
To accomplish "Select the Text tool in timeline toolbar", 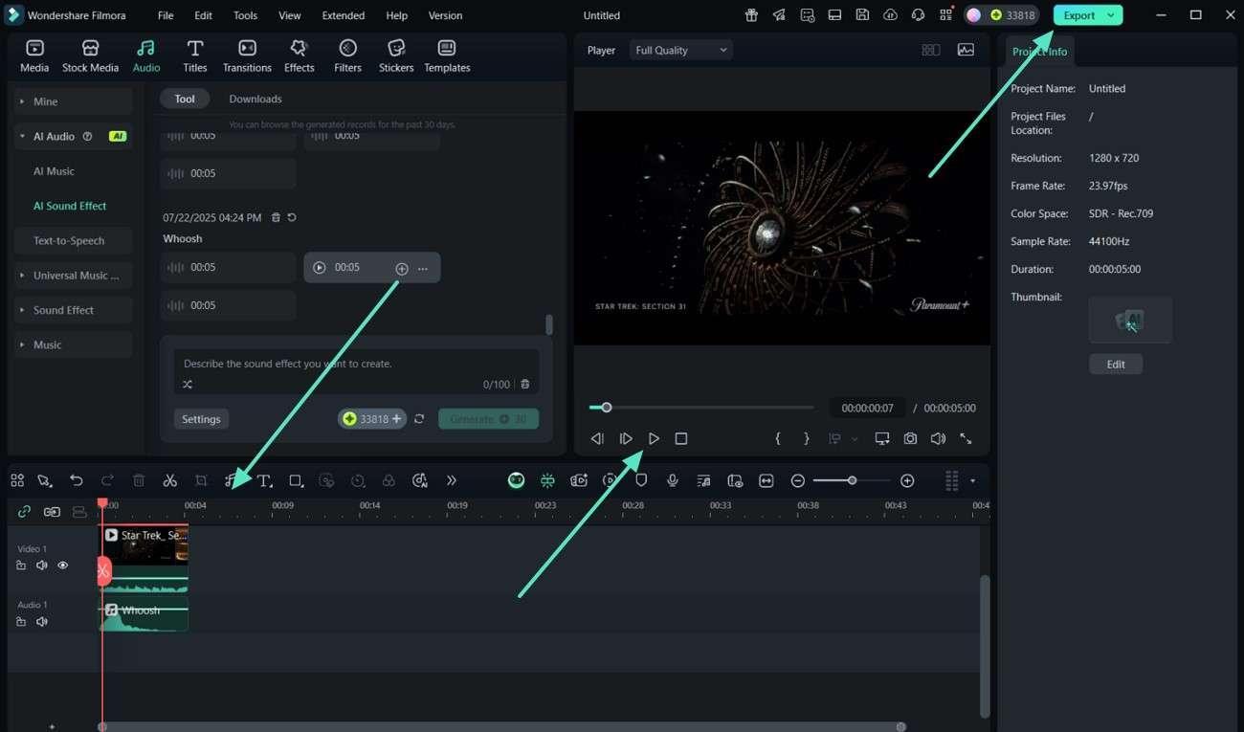I will 265,480.
